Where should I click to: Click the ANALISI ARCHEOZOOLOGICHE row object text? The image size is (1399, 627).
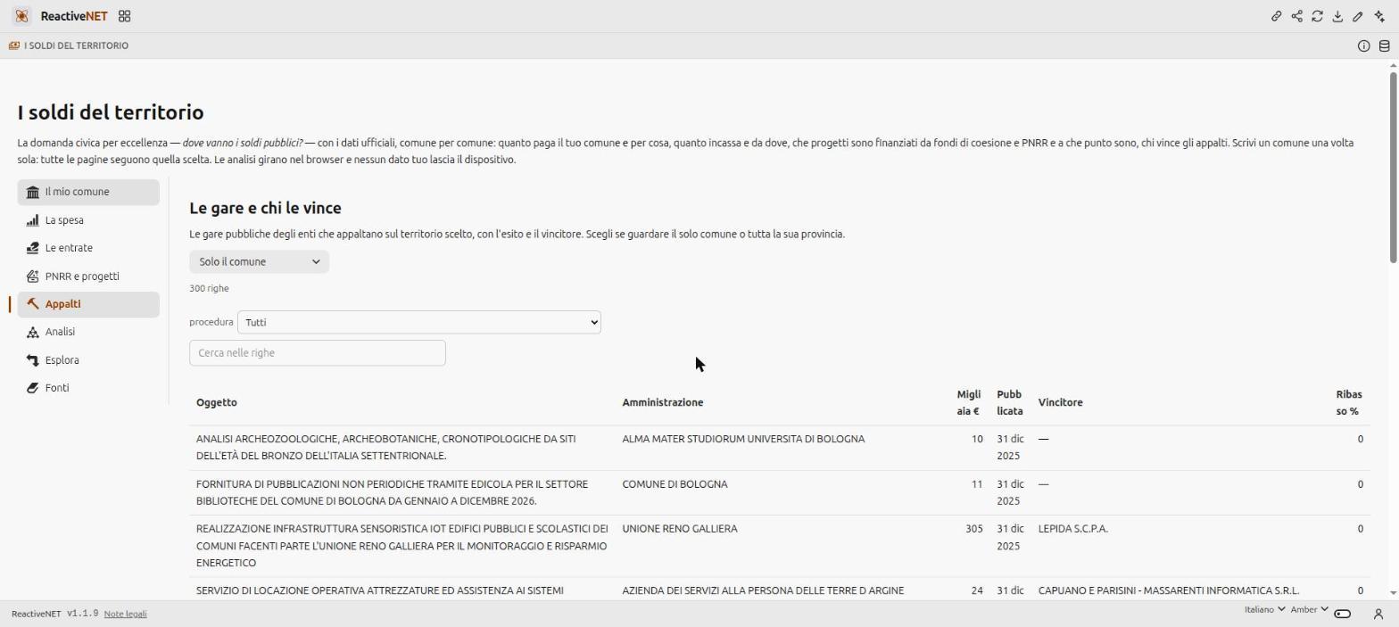[x=386, y=448]
